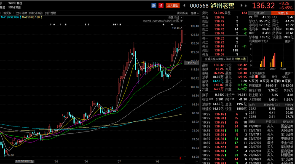Expand 更多 next to 十大流通股东

pos(289,73)
